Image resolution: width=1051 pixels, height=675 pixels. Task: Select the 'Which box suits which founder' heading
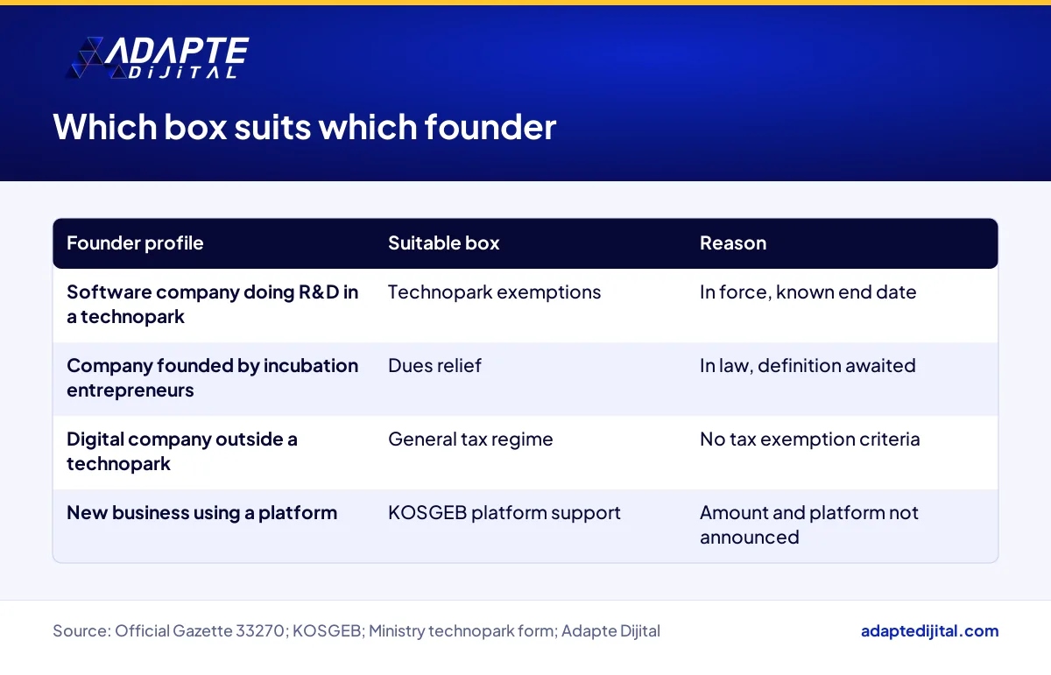[x=305, y=127]
